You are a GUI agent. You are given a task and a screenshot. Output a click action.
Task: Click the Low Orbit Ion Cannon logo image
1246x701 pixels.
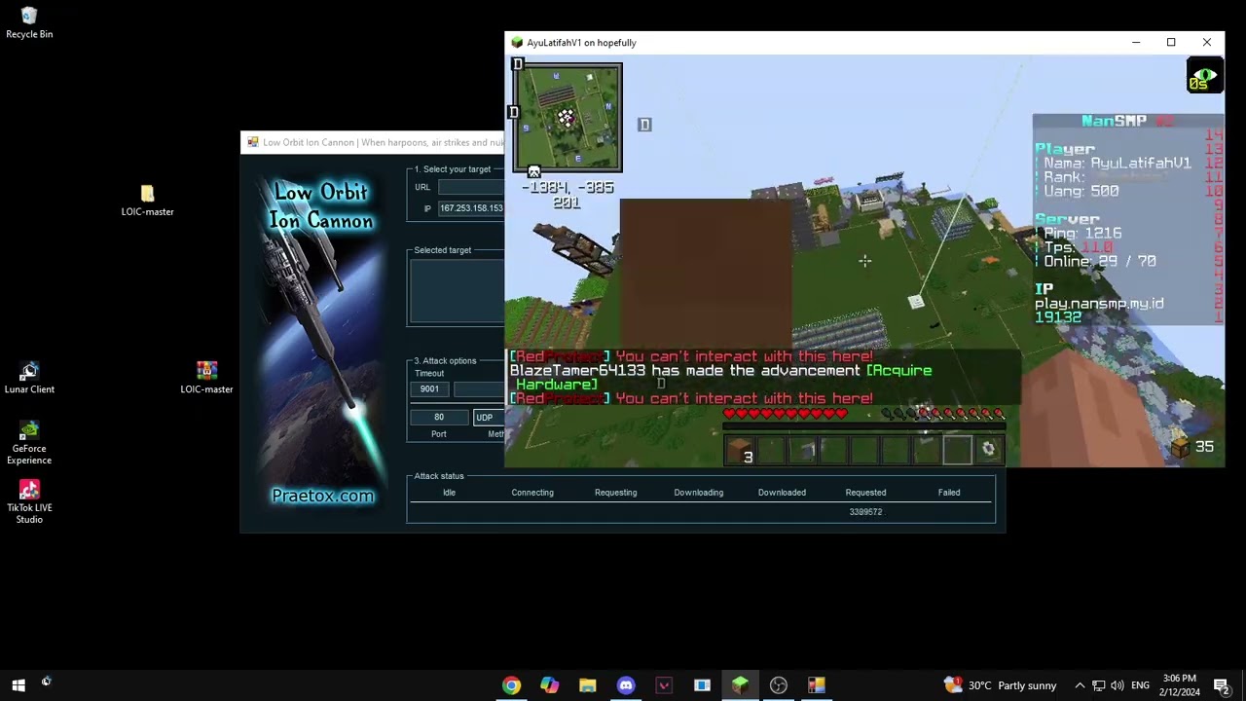[322, 343]
